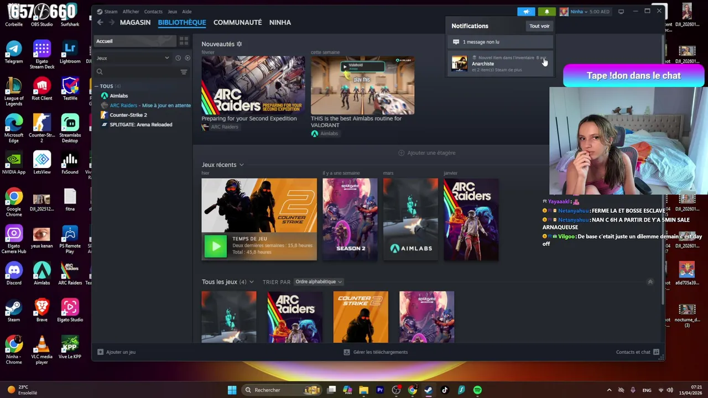The height and width of the screenshot is (398, 708).
Task: Open the NINHA profile tab
Action: pos(280,22)
